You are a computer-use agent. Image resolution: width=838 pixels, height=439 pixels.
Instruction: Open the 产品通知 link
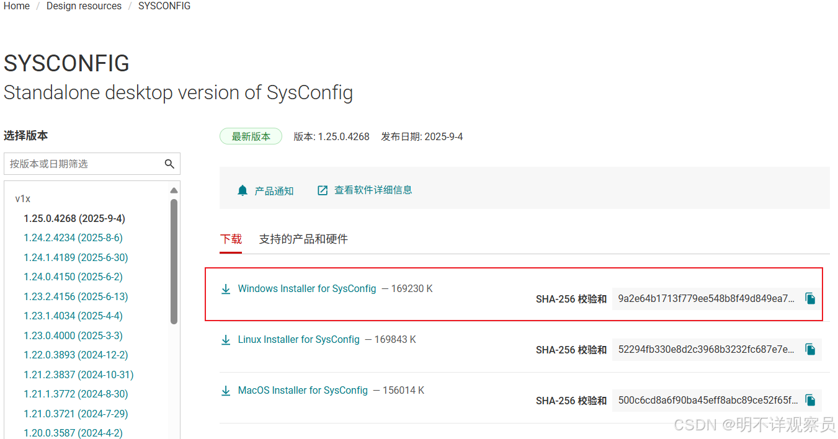(274, 191)
